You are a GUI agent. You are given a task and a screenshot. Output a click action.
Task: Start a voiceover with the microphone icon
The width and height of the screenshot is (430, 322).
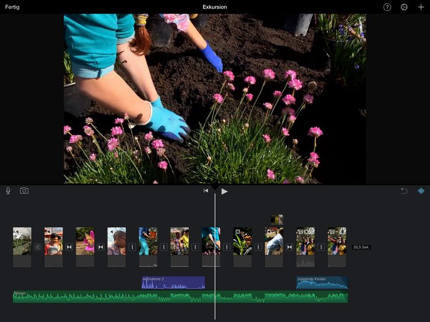tap(8, 191)
